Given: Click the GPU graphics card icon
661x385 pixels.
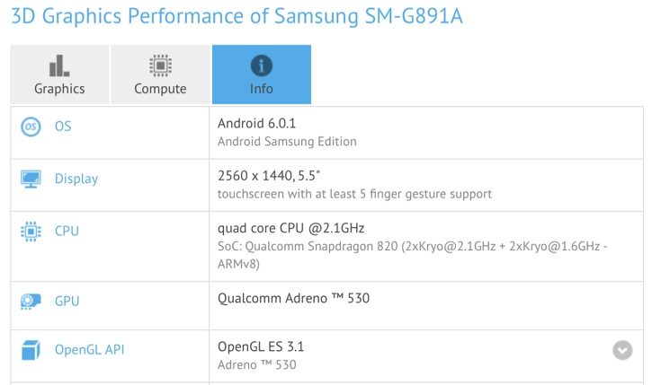Looking at the screenshot, I should coord(31,302).
